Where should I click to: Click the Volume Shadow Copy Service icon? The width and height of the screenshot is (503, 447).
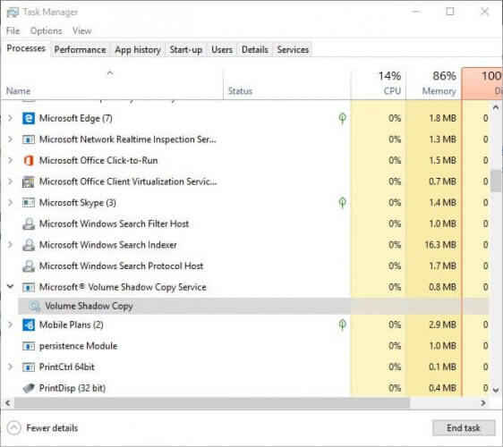point(29,287)
